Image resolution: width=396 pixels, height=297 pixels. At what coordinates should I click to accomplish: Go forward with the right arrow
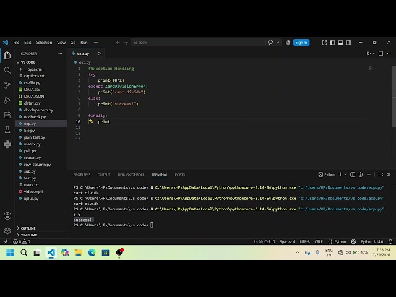126,43
